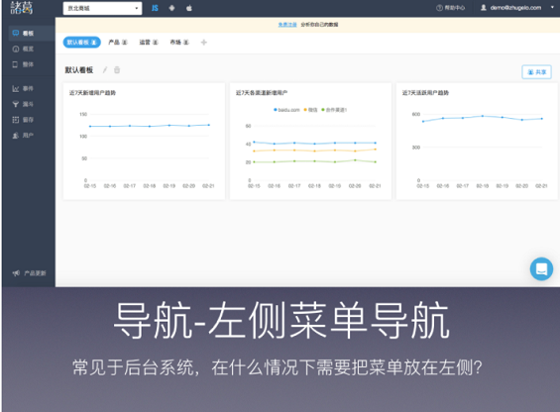Screen dimensions: 560x412
Task: Click the pencil icon beside 默认看板 title
Action: point(105,70)
